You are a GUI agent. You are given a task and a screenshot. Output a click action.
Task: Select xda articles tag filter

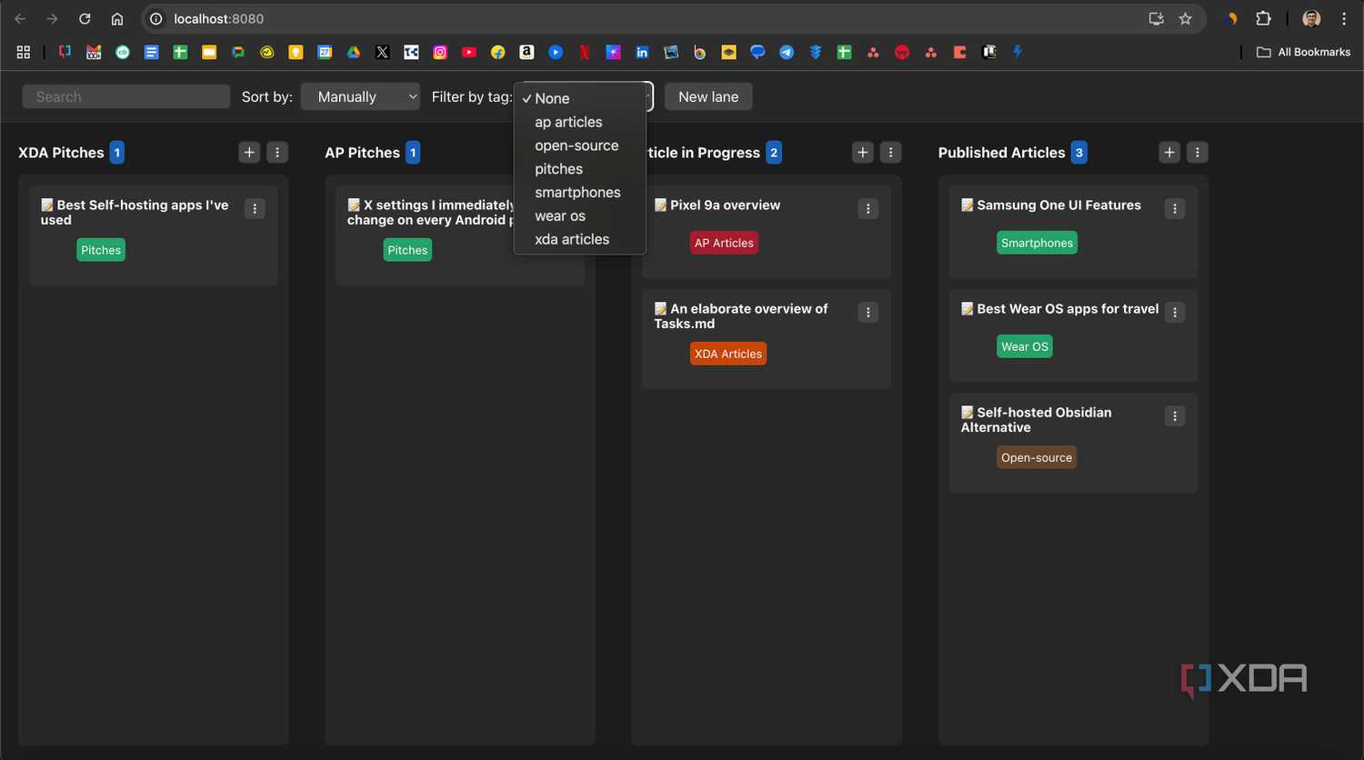(580, 240)
